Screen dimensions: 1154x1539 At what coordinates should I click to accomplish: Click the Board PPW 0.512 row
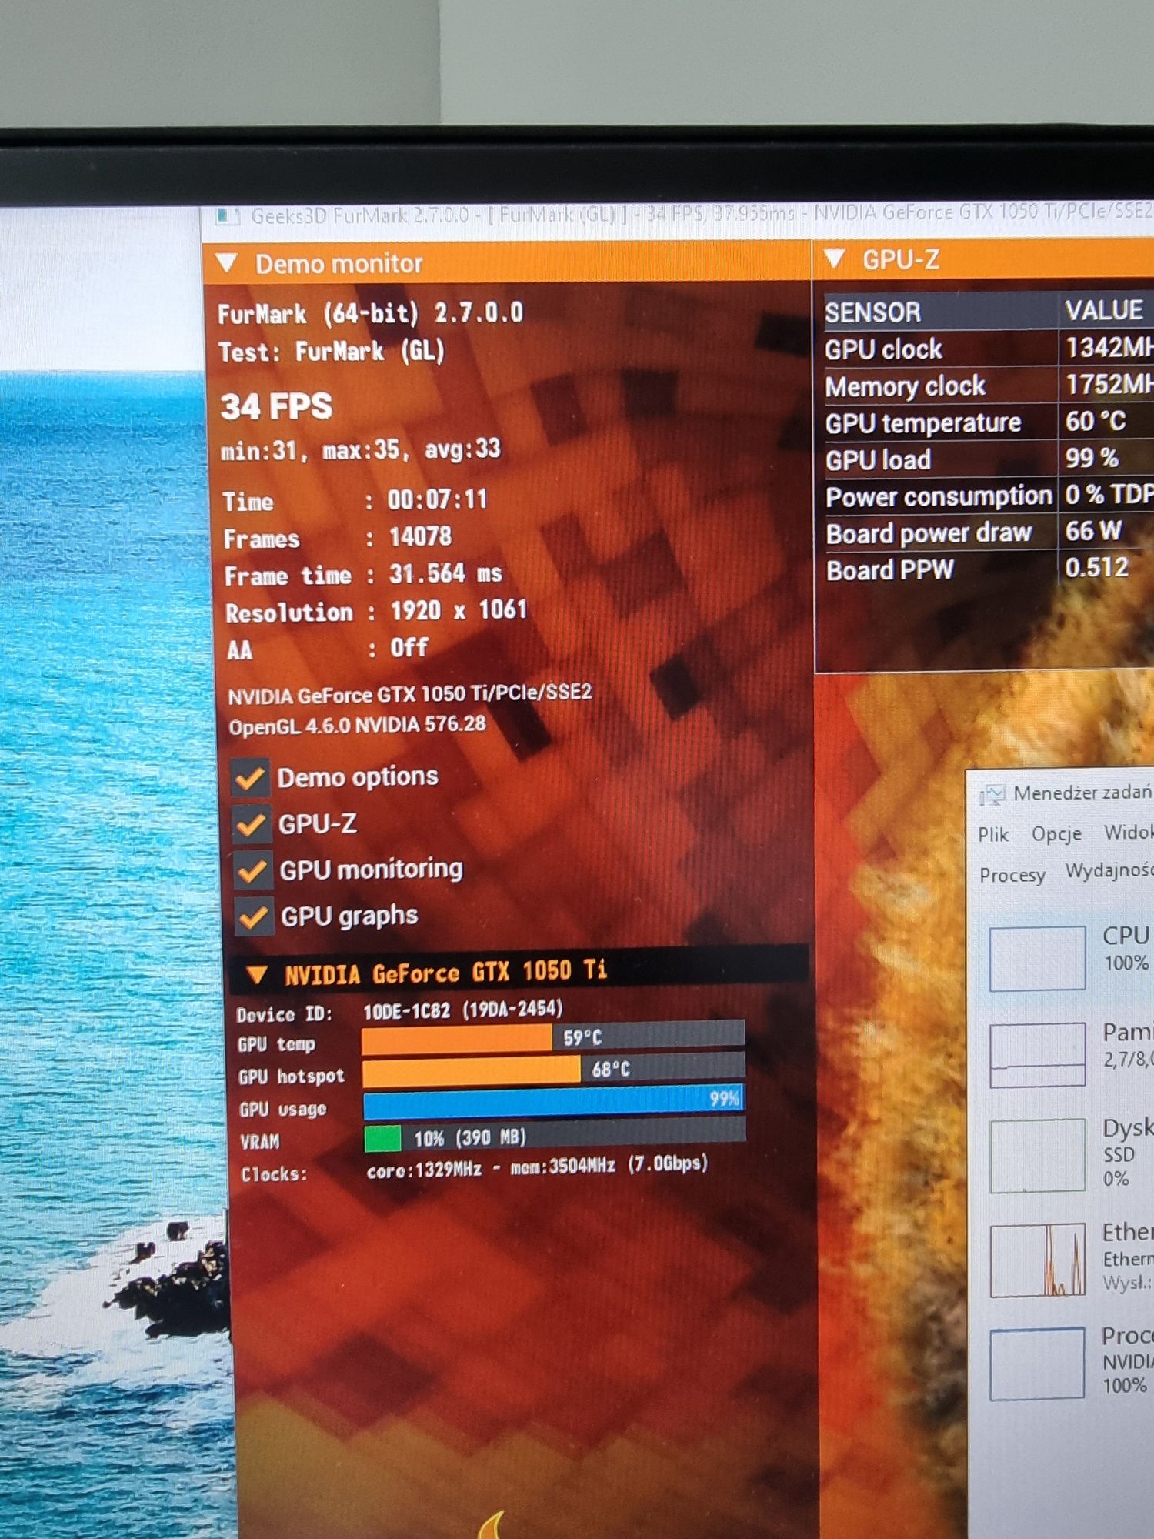coord(989,569)
